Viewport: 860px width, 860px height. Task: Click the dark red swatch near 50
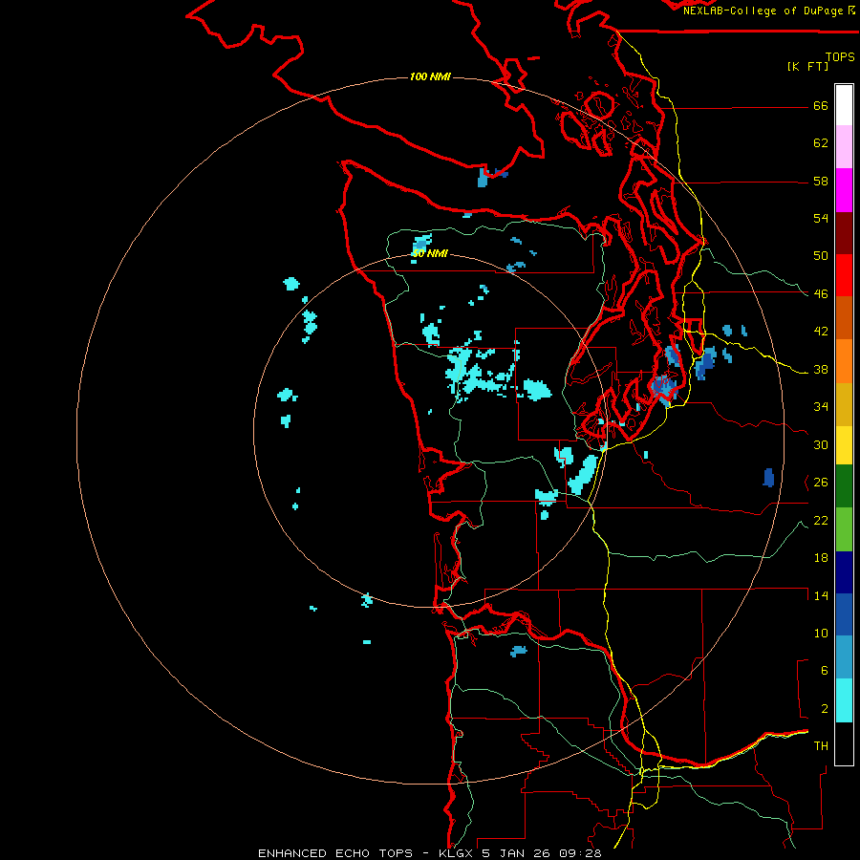[844, 232]
